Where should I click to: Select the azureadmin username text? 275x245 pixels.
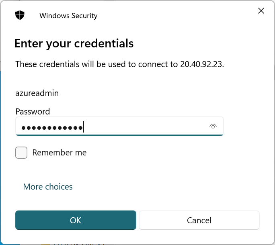point(37,93)
